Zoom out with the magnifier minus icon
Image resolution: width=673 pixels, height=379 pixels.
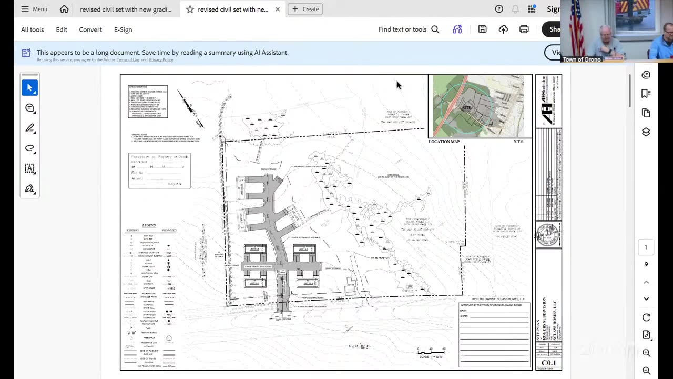tap(646, 371)
